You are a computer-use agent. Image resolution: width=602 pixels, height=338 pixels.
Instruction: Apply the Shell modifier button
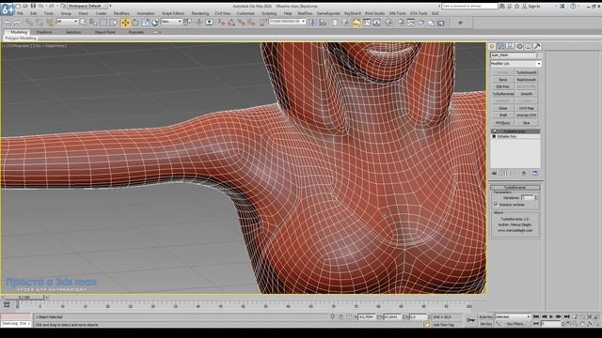pos(503,115)
